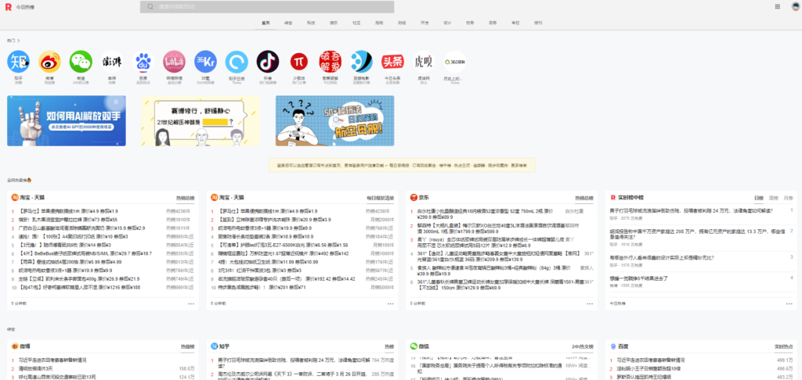Image resolution: width=802 pixels, height=380 pixels.
Task: Click the 京东 card title
Action: click(x=423, y=197)
